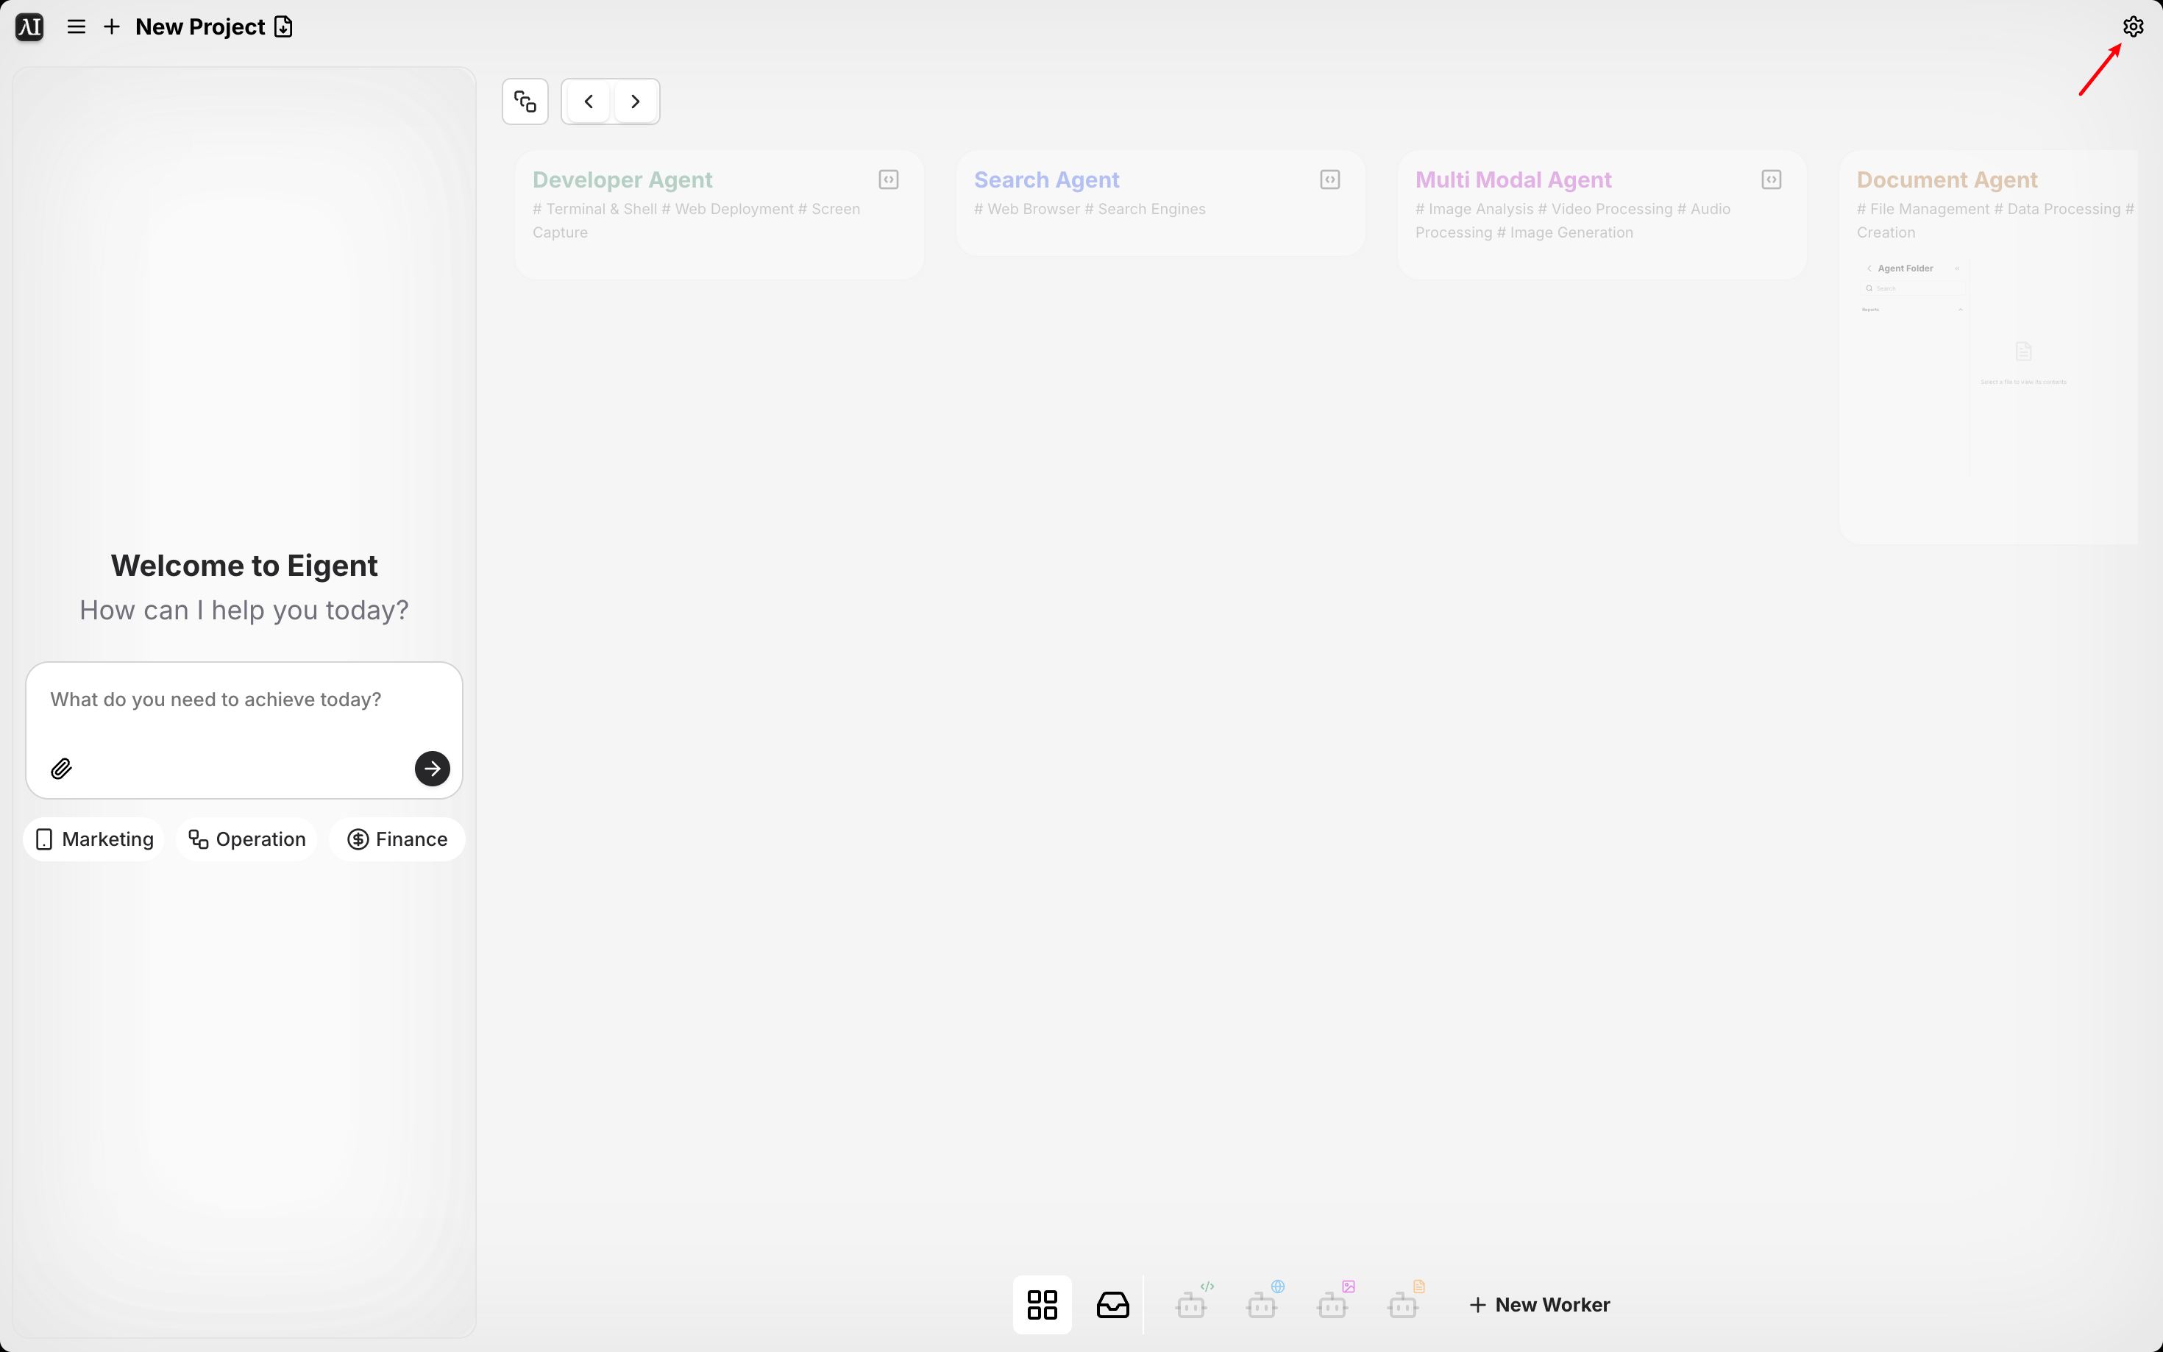2163x1352 pixels.
Task: Add a New Worker
Action: pos(1539,1305)
